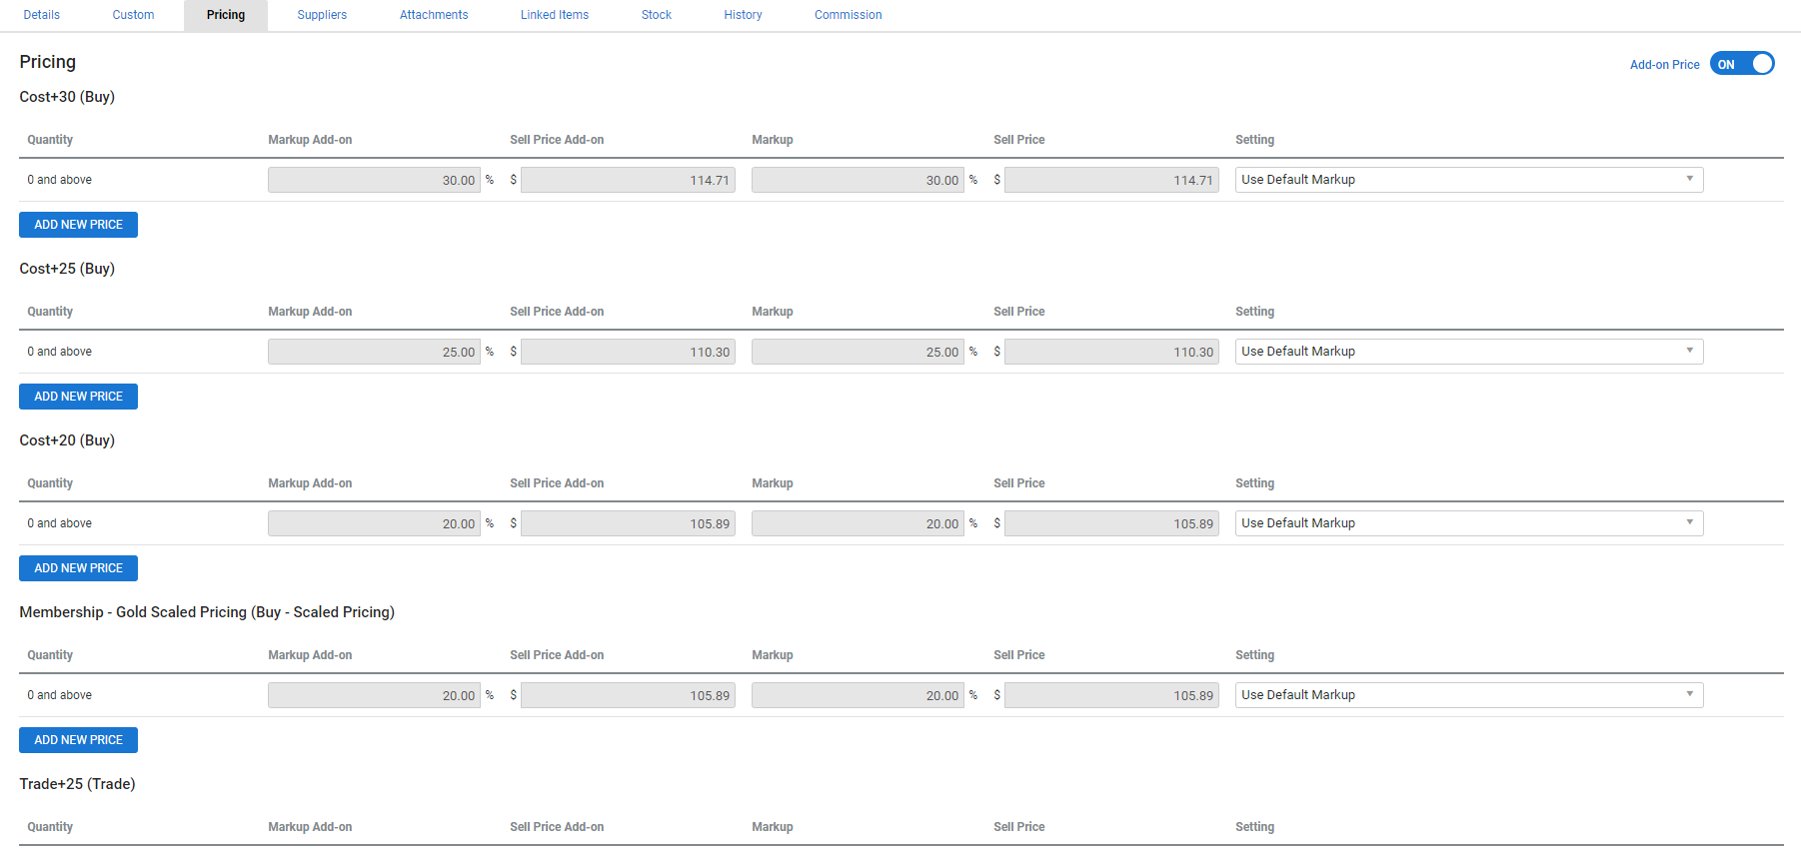Screen dimensions: 1801x853
Task: Open the Stock tab
Action: point(656,15)
